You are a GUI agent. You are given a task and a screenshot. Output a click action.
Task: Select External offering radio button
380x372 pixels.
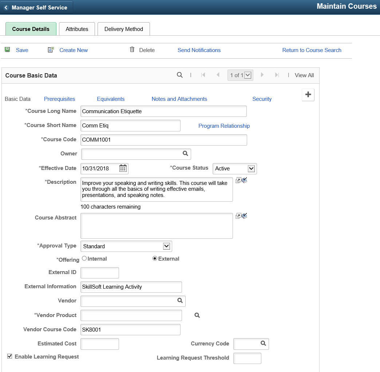point(155,258)
